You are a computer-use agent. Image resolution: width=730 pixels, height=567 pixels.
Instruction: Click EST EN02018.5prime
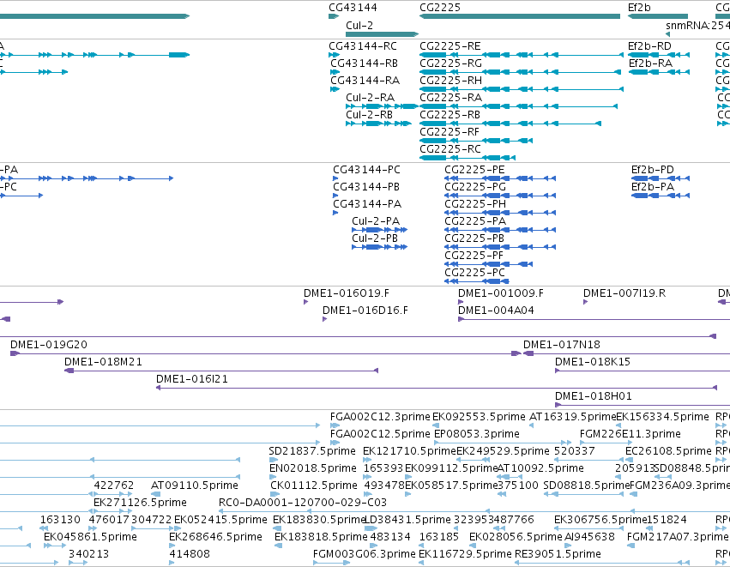pos(313,468)
